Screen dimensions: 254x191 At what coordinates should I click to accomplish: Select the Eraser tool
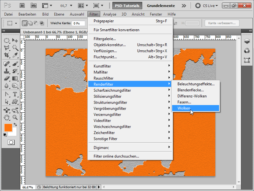tap(6, 78)
